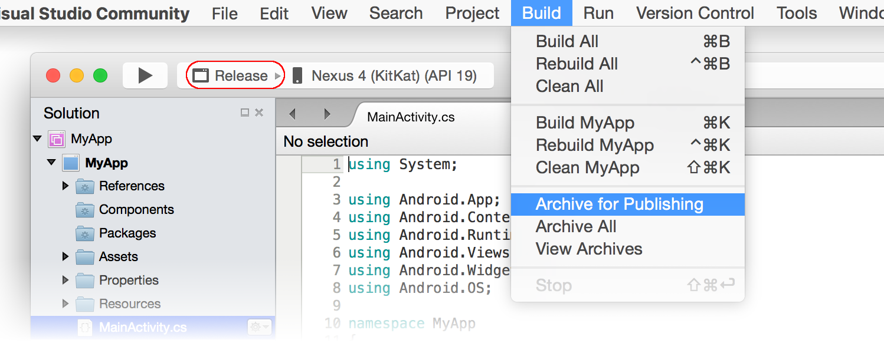The image size is (884, 343).
Task: Click the Assets folder icon
Action: click(x=85, y=257)
